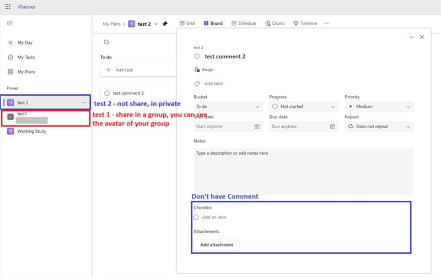Mark test comment 2 card complete
Viewport: 441px width, 278px height.
click(107, 93)
